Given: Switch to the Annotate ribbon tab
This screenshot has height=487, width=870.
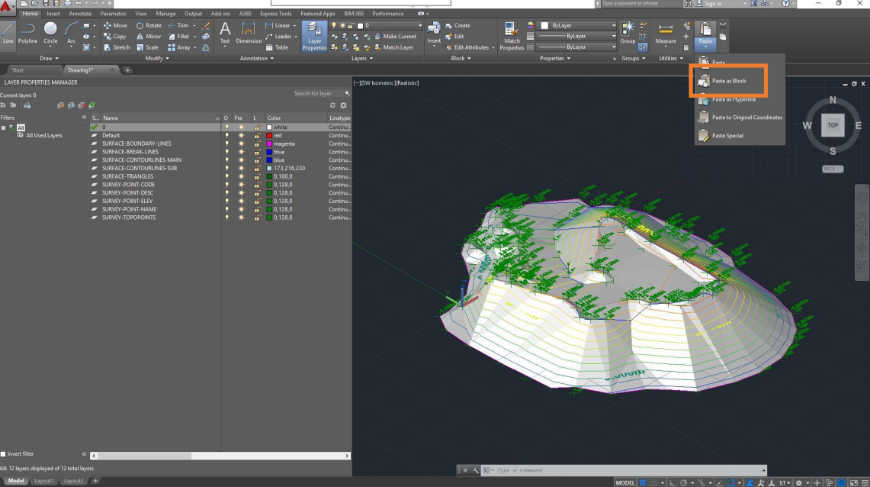Looking at the screenshot, I should 79,13.
